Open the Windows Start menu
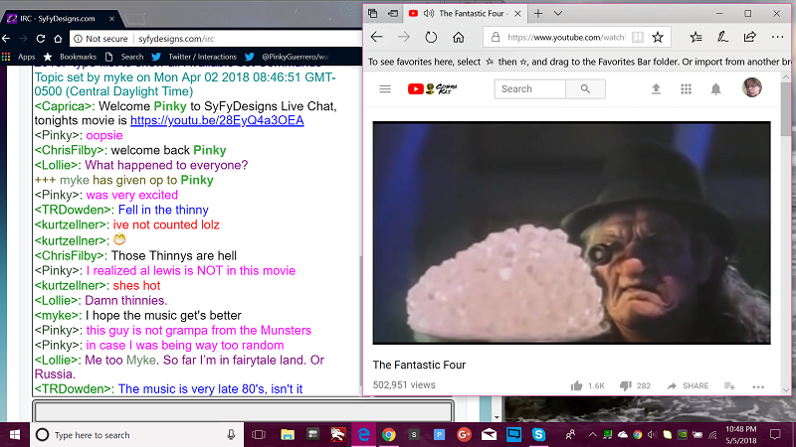 15,435
